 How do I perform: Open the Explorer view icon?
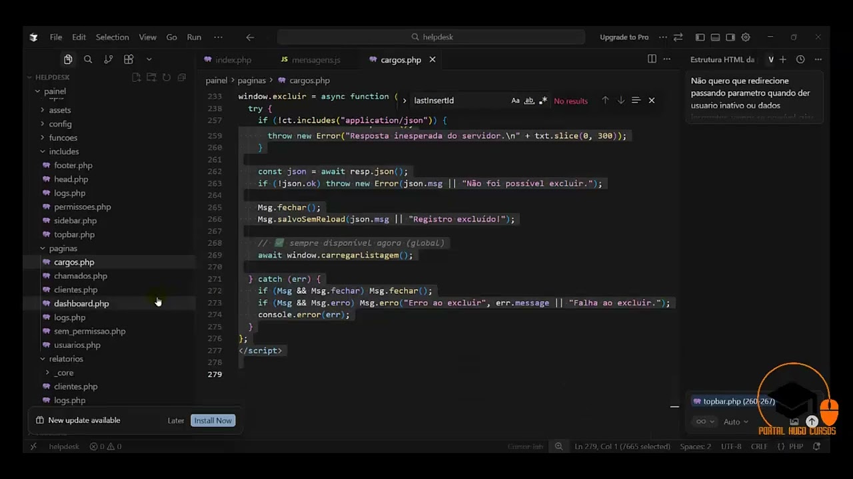pyautogui.click(x=68, y=59)
